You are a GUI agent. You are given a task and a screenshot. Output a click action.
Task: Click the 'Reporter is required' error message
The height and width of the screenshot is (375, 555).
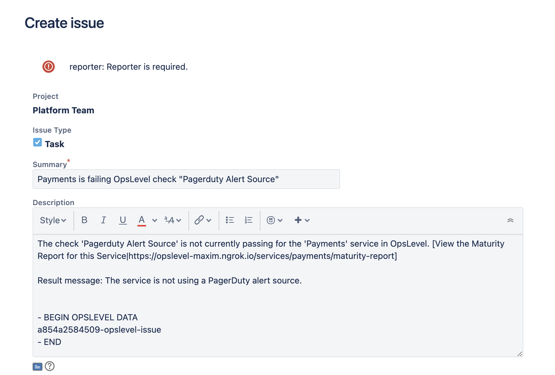129,67
